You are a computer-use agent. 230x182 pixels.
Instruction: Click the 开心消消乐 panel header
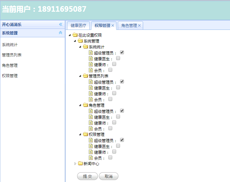(33, 24)
